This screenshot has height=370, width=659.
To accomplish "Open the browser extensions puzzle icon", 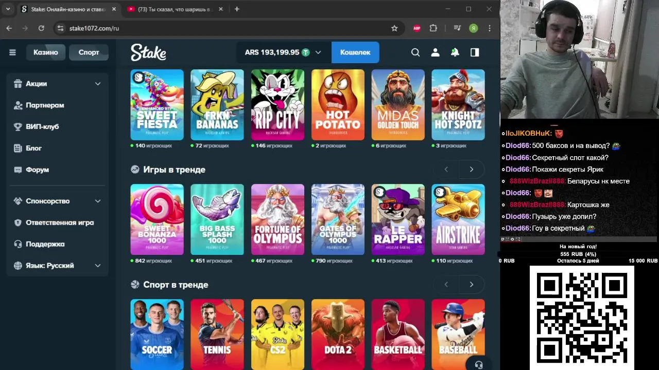I will (x=433, y=28).
